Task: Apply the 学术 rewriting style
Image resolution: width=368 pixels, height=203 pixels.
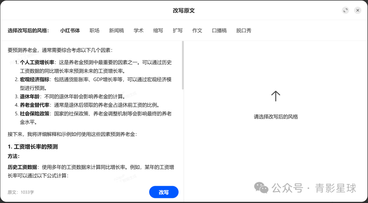Action: [x=138, y=30]
